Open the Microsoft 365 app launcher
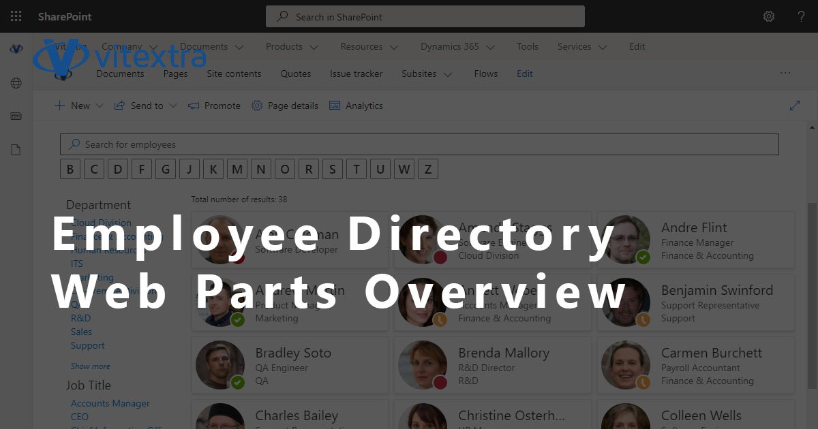 point(15,16)
